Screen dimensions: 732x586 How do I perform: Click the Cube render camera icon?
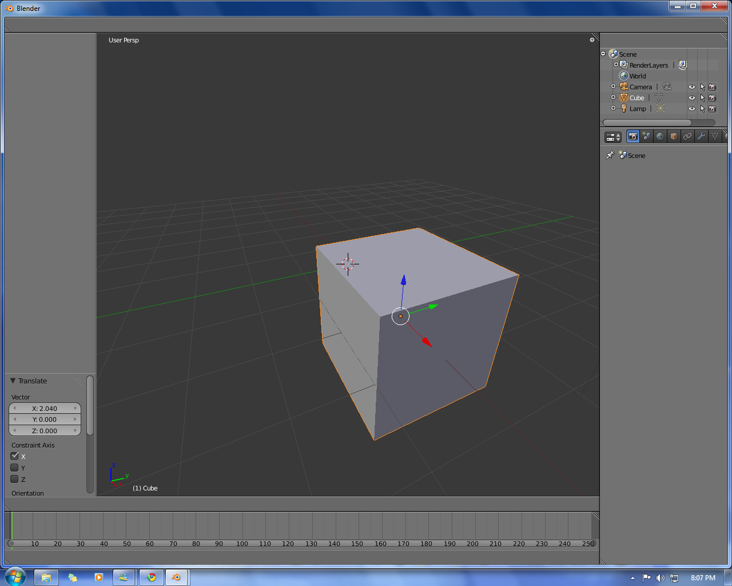pyautogui.click(x=712, y=98)
